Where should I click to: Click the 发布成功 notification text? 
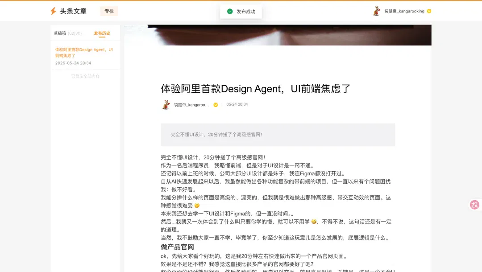pos(246,11)
